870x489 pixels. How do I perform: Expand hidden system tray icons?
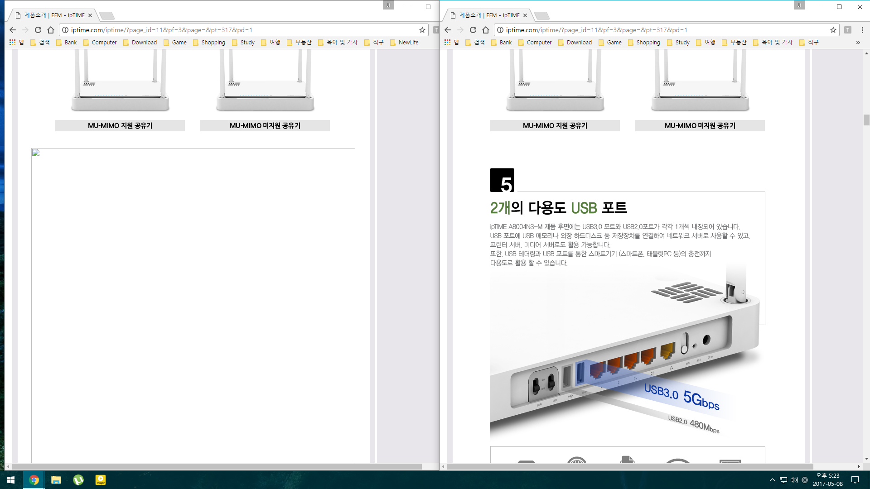(x=772, y=480)
